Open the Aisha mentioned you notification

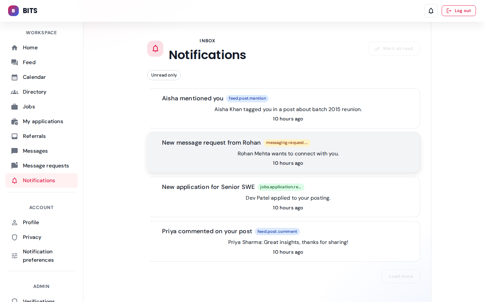click(192, 98)
